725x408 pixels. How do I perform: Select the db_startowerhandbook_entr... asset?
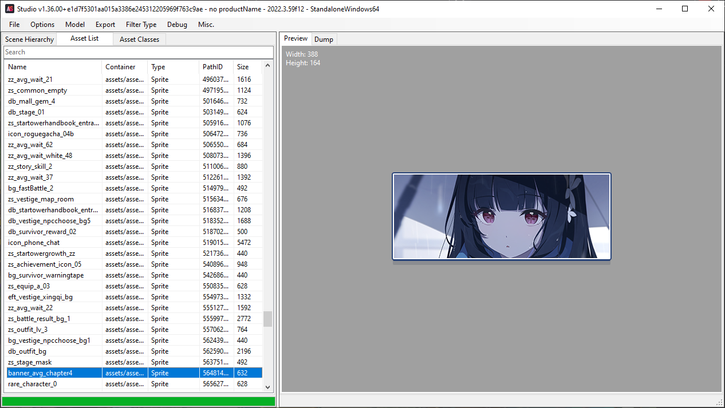point(133,210)
